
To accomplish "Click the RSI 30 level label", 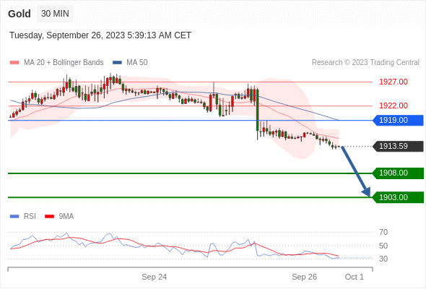I will (383, 259).
